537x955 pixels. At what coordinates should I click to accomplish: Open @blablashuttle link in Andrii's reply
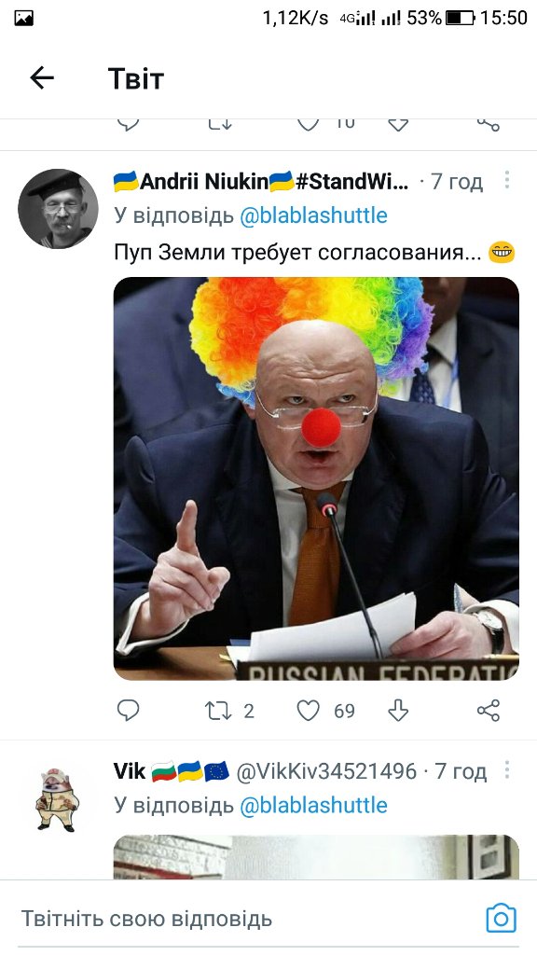click(x=313, y=215)
